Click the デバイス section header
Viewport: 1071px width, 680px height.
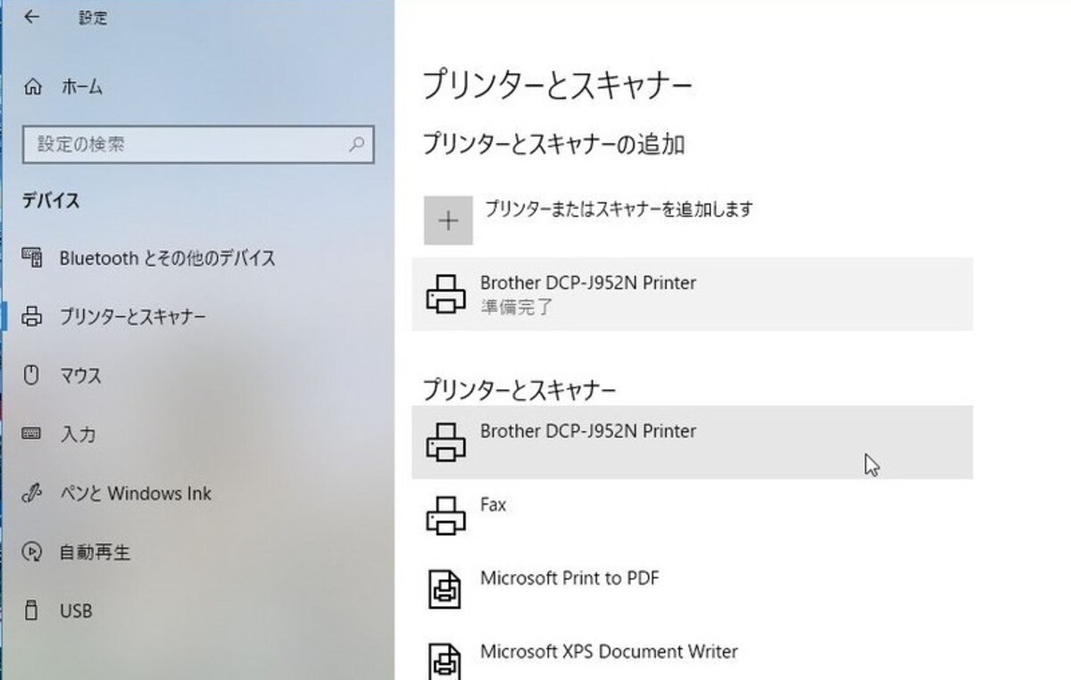(51, 201)
